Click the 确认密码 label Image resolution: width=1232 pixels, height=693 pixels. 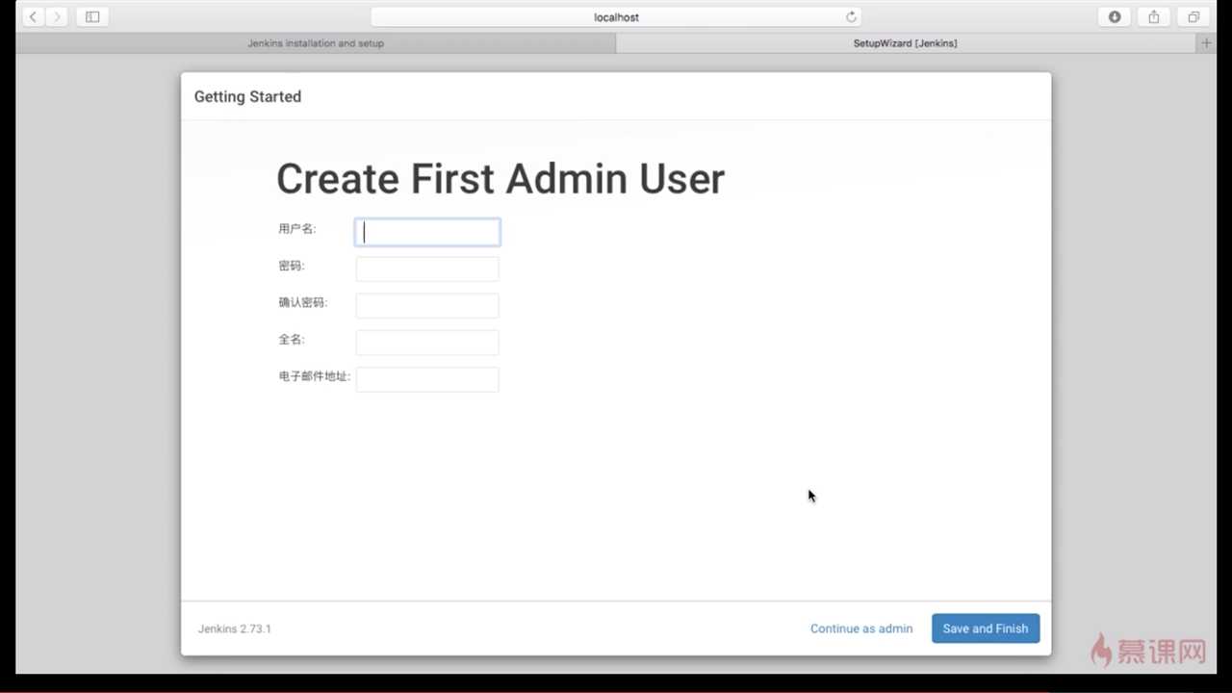[x=303, y=302]
